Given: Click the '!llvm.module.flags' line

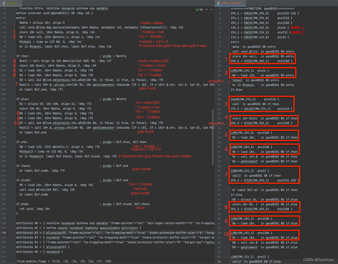Looking at the screenshot, I should click(x=64, y=261).
